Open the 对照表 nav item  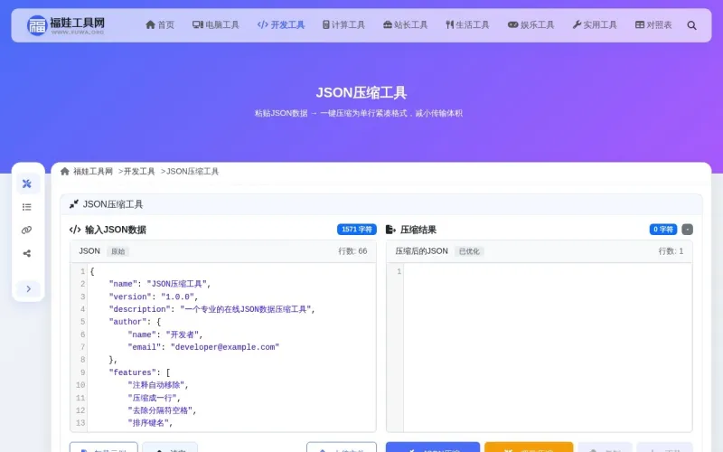pos(653,25)
